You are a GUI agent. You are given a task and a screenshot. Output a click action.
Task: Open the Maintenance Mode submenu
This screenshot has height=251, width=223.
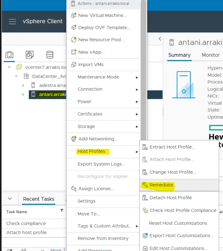click(x=103, y=77)
